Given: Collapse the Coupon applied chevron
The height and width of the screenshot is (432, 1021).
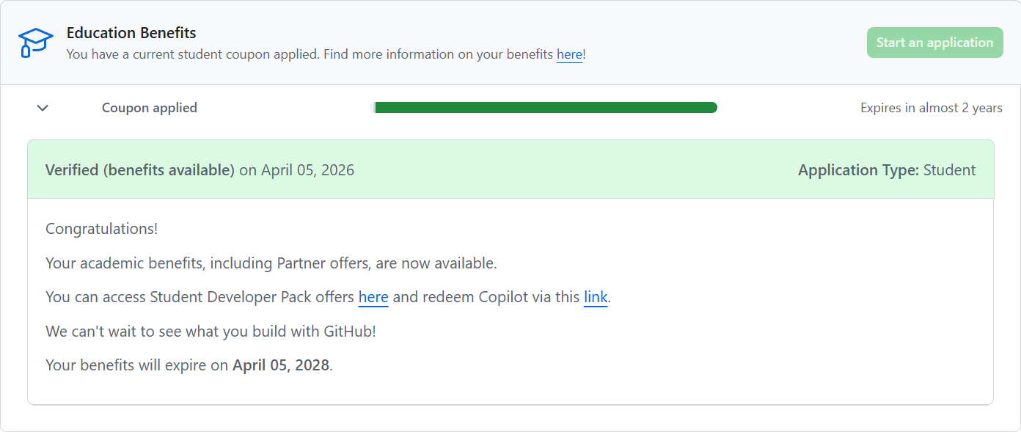Looking at the screenshot, I should click(43, 108).
